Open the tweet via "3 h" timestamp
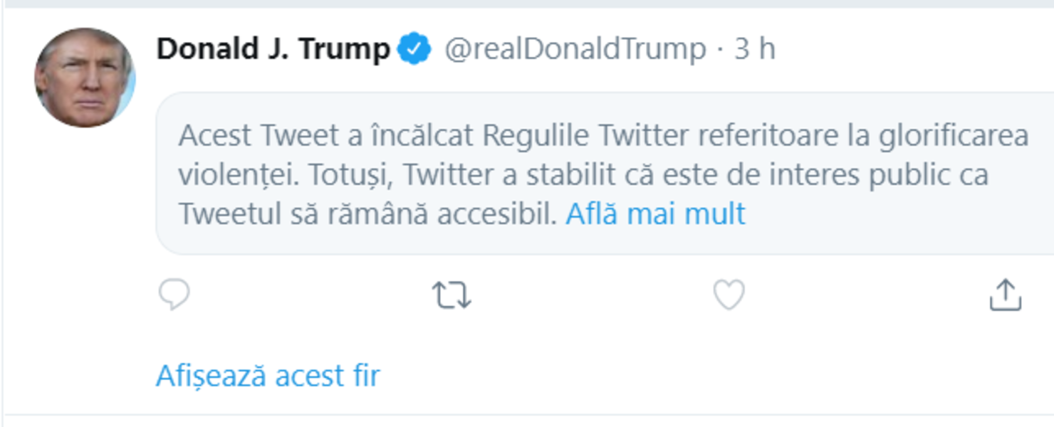 coord(755,49)
